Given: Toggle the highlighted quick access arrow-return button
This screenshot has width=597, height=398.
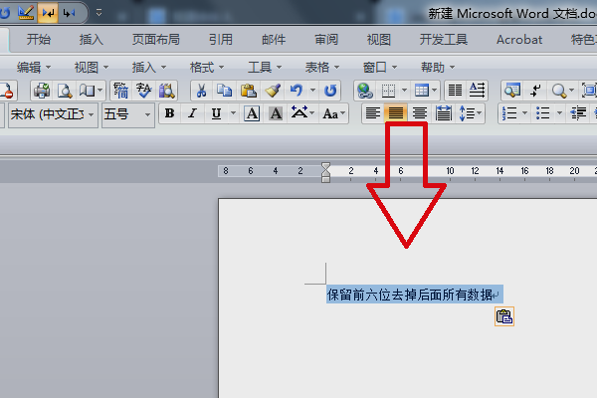Looking at the screenshot, I should tap(48, 13).
